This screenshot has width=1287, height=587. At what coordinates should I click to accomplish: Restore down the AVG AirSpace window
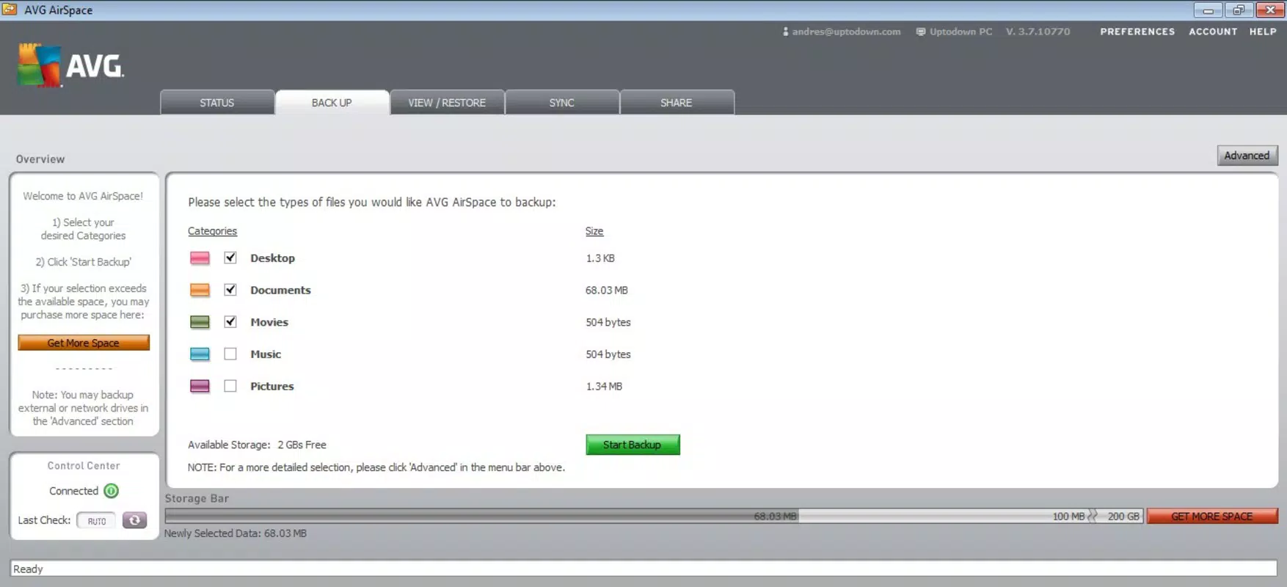[x=1239, y=10]
